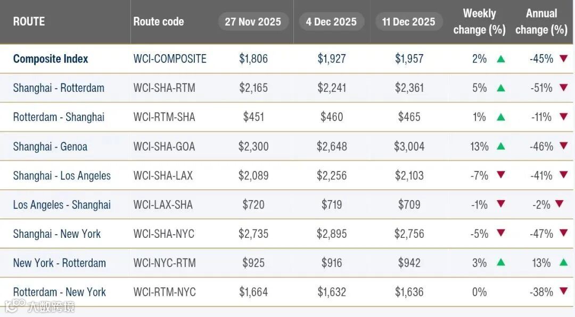The width and height of the screenshot is (575, 317).
Task: Click the watermark logo icon at bottom left
Action: point(15,306)
